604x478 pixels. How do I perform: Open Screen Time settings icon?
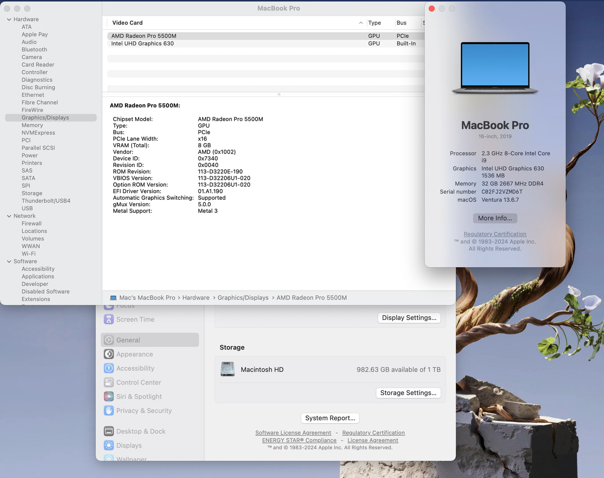109,319
